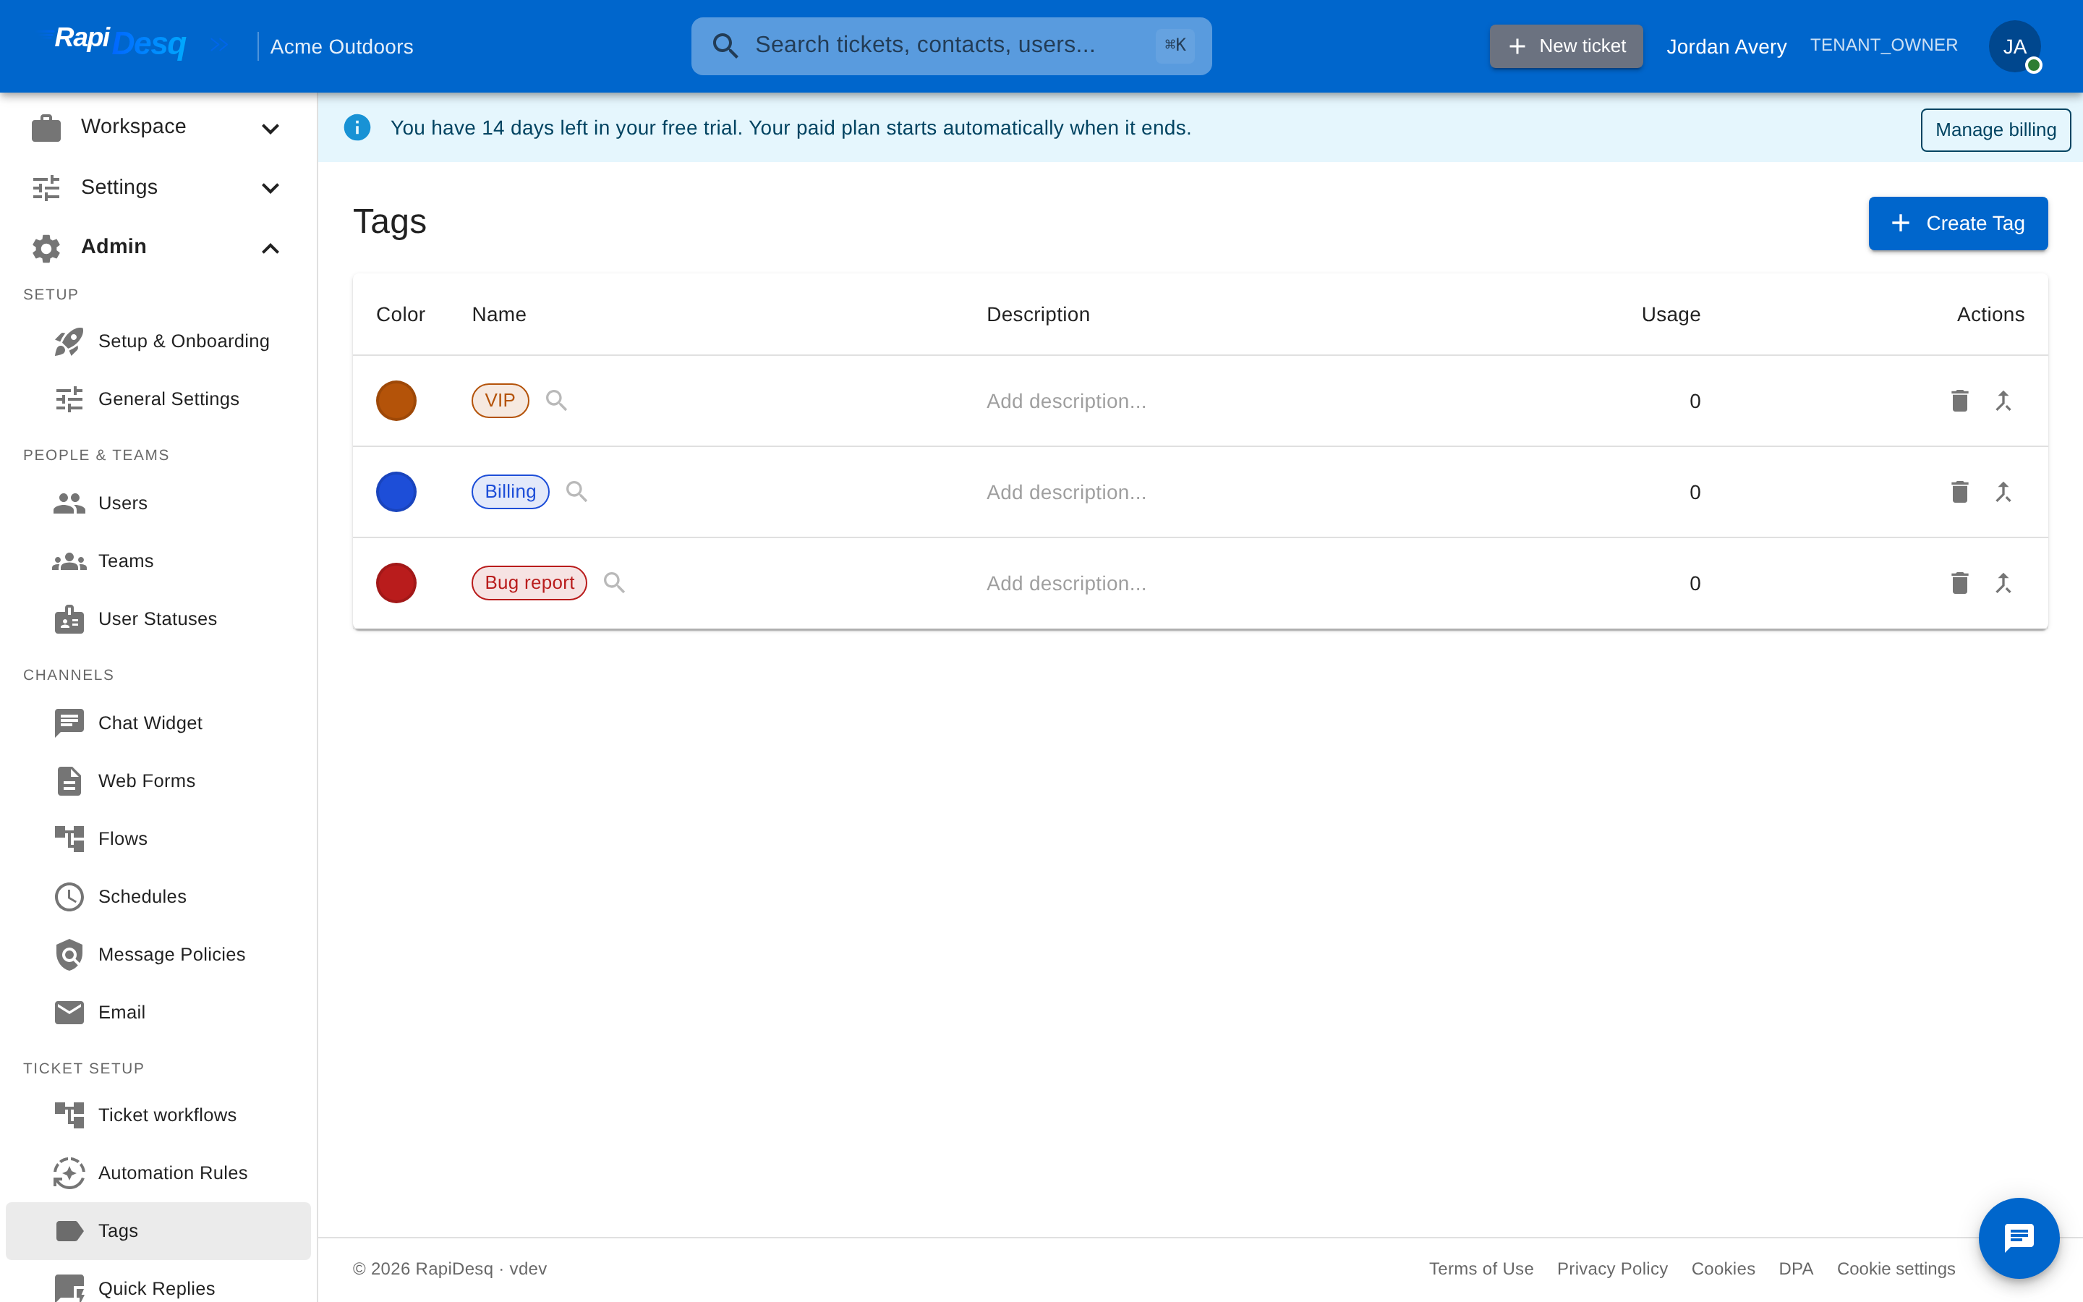Click the orange VIP color swatch

click(x=396, y=401)
